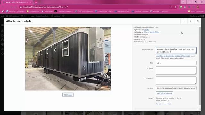Click the WordPress logo in admin bar
The image size is (205, 115).
2,16
